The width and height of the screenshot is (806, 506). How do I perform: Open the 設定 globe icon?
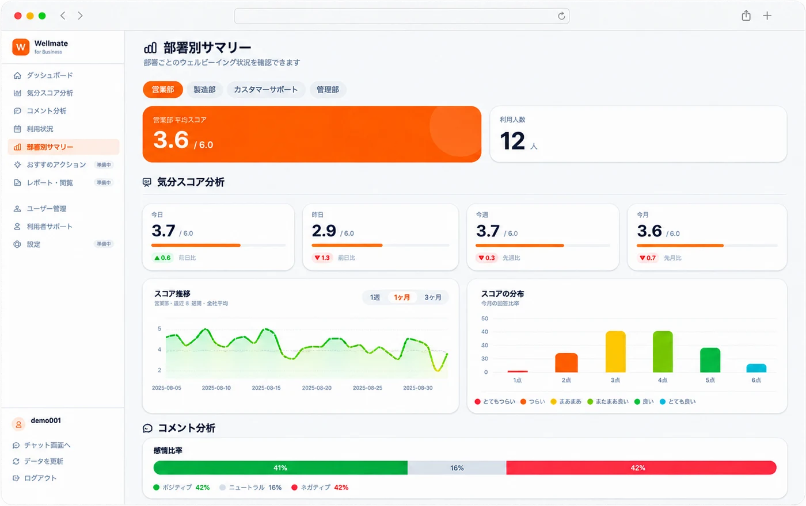(17, 244)
